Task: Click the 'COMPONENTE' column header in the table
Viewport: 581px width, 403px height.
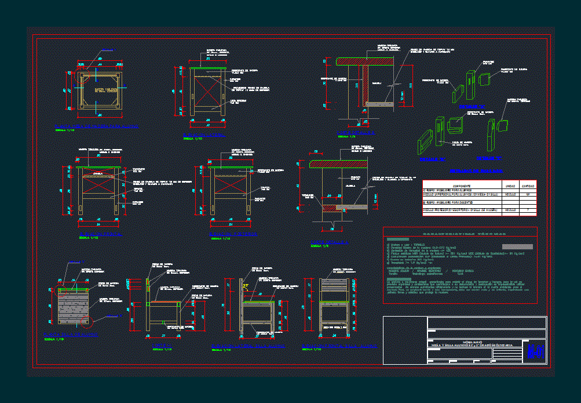Action: pyautogui.click(x=462, y=186)
